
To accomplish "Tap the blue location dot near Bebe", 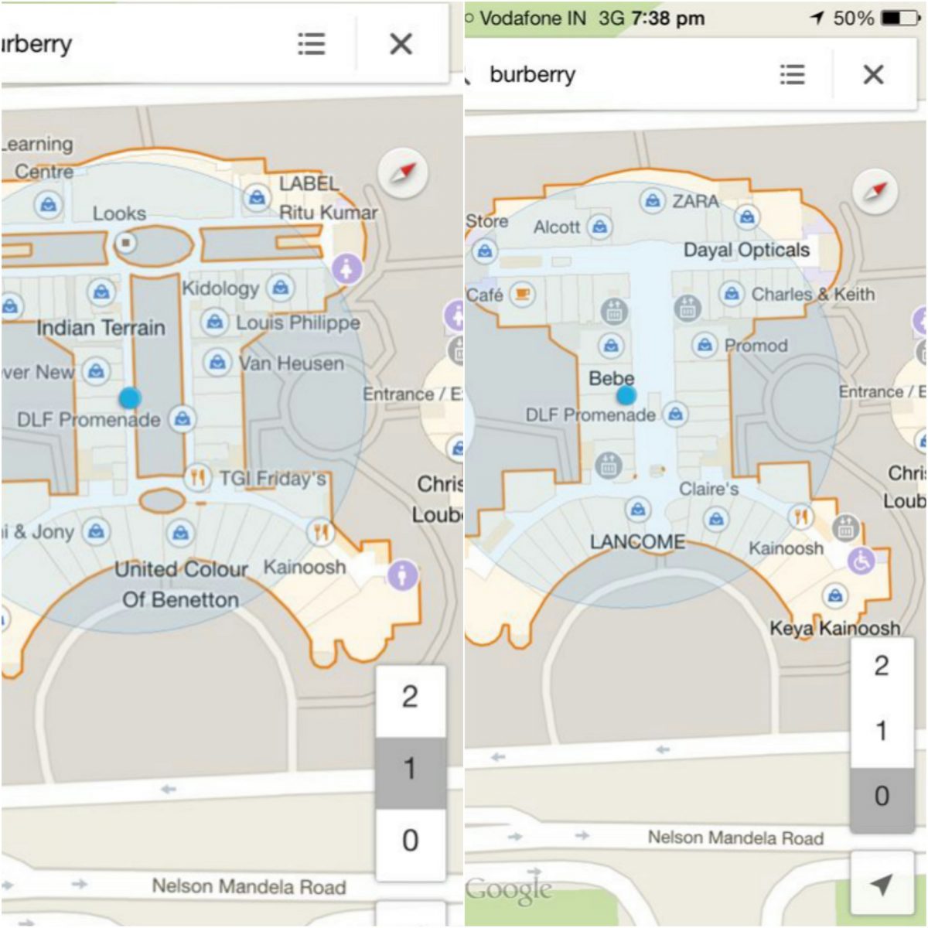I will click(x=626, y=396).
